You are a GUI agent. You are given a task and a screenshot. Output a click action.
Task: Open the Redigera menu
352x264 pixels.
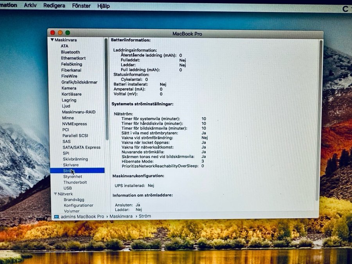click(54, 6)
